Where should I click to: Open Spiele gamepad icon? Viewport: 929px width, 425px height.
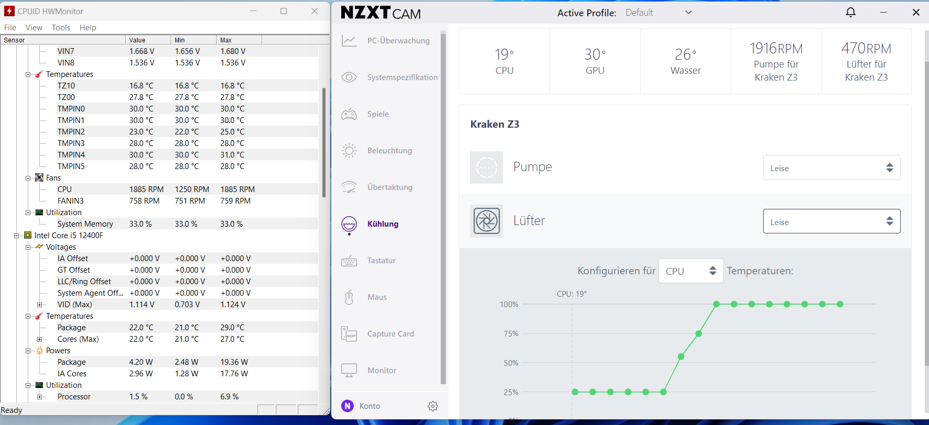(x=349, y=114)
